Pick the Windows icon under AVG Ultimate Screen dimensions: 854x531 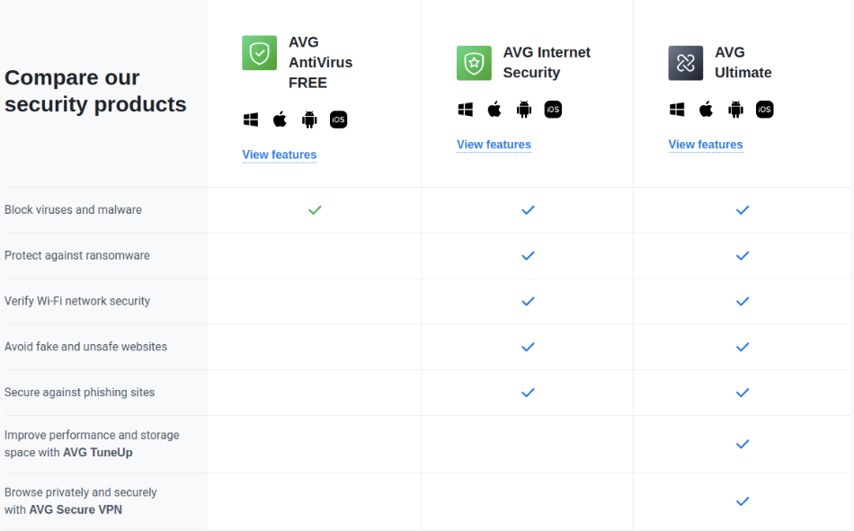coord(677,110)
